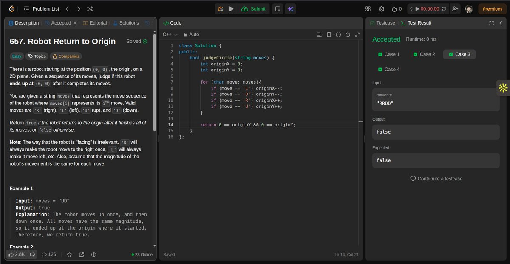Open settings gear icon
The width and height of the screenshot is (510, 264).
coord(382,9)
